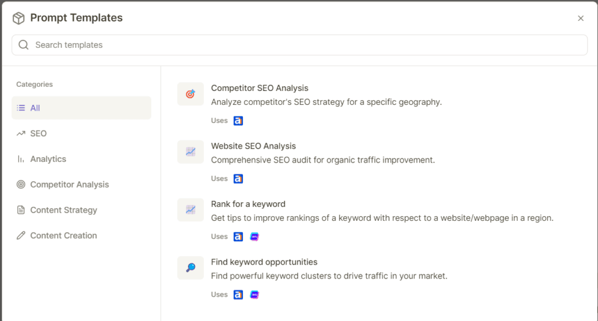This screenshot has width=598, height=321.
Task: Click the Website SEO Analysis chart icon
Action: (190, 152)
